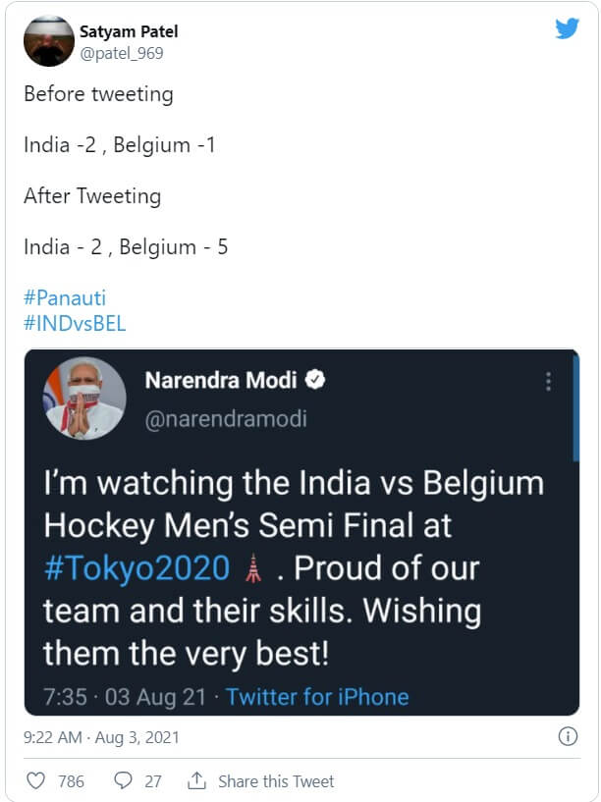Image resolution: width=601 pixels, height=802 pixels.
Task: Click the Twitter bird logo
Action: pos(567,28)
